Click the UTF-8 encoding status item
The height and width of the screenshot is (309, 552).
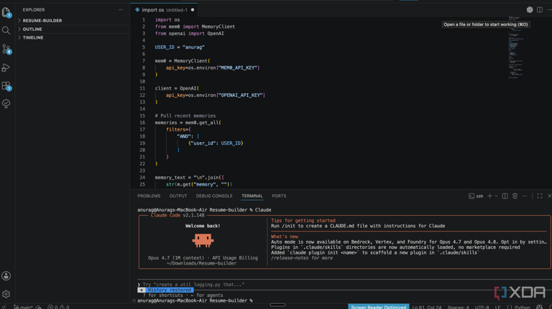tap(482, 307)
